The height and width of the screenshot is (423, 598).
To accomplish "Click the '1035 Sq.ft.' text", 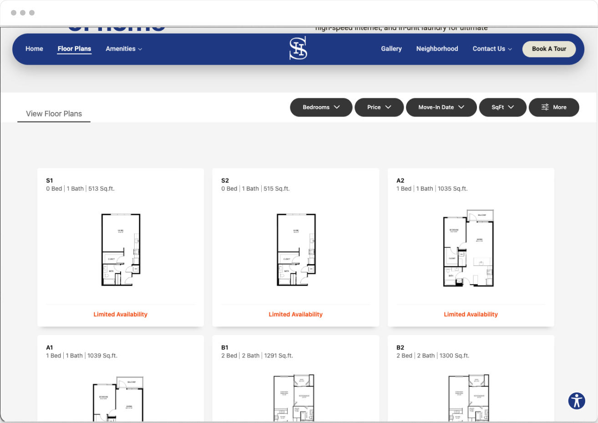I will (x=453, y=189).
